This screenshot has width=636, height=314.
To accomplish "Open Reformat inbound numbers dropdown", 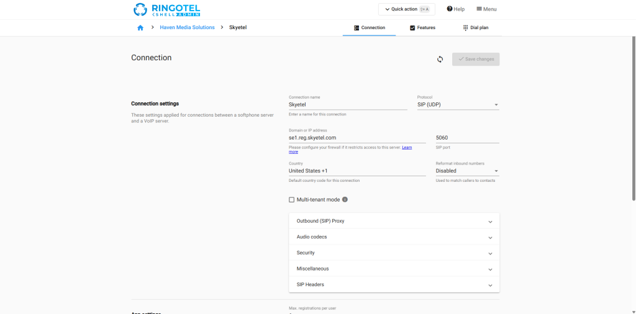I will click(467, 171).
